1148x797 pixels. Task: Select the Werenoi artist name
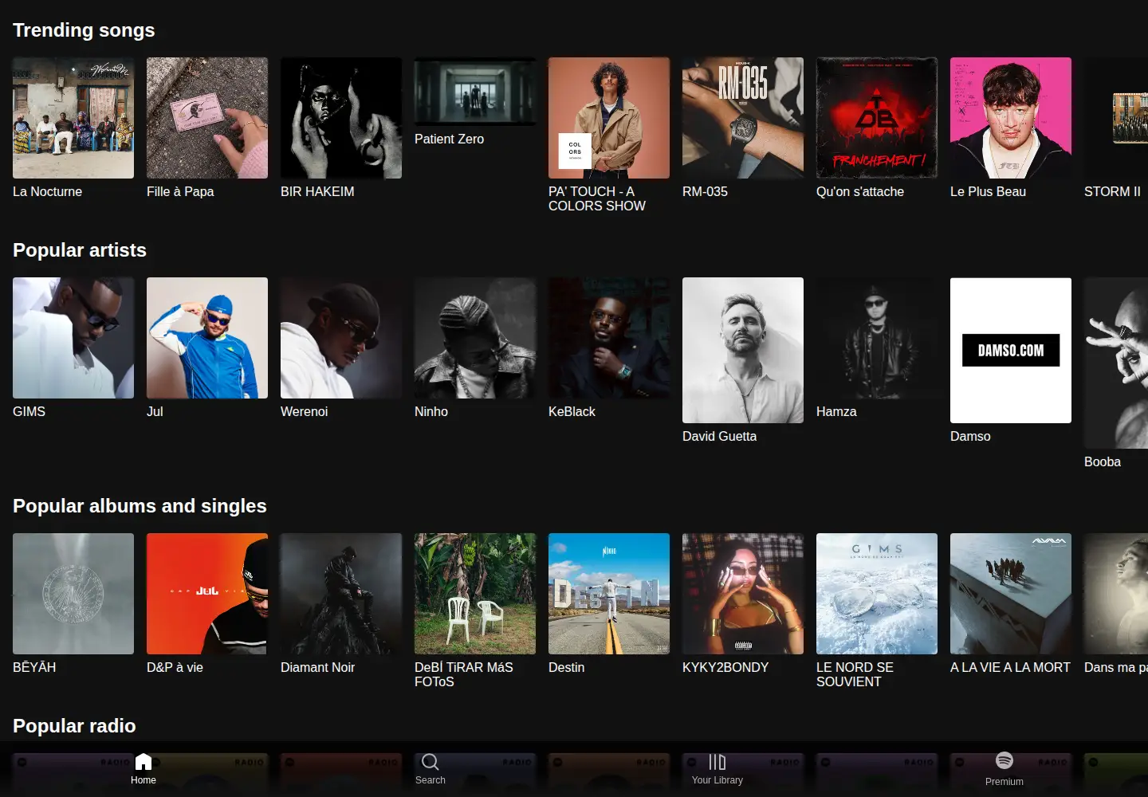[304, 411]
